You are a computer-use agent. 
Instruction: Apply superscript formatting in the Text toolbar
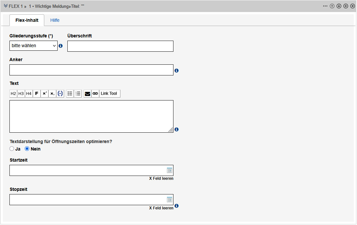tap(45, 94)
